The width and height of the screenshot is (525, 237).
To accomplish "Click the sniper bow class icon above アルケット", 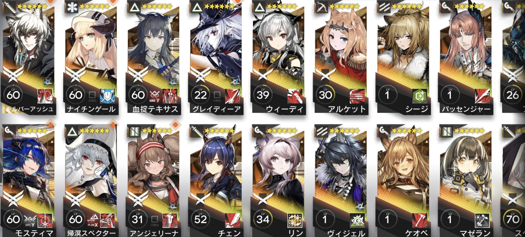I will pos(322,7).
